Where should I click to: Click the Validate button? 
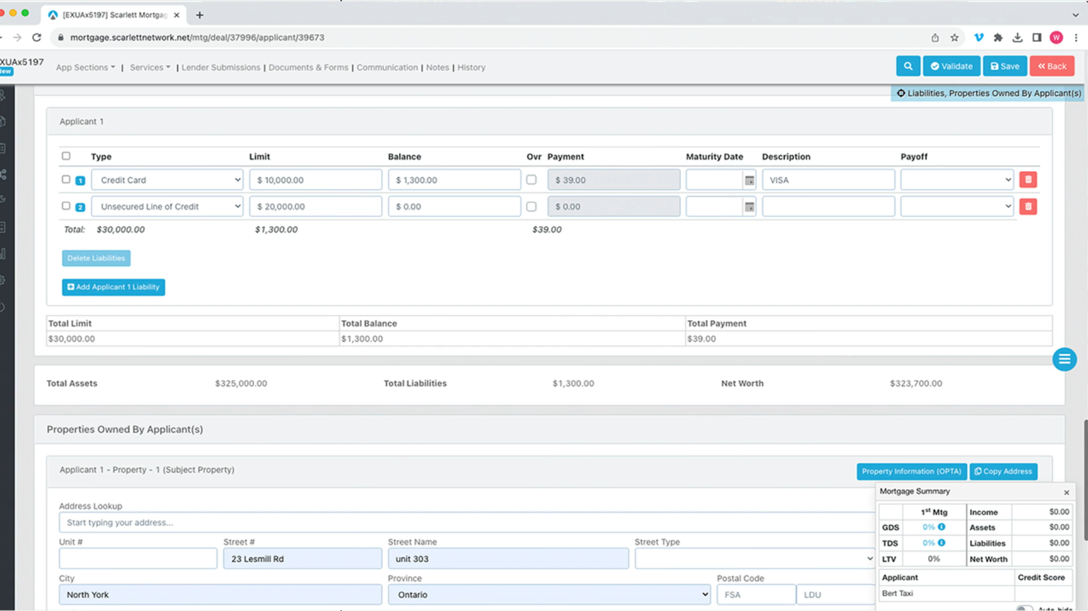pos(951,66)
